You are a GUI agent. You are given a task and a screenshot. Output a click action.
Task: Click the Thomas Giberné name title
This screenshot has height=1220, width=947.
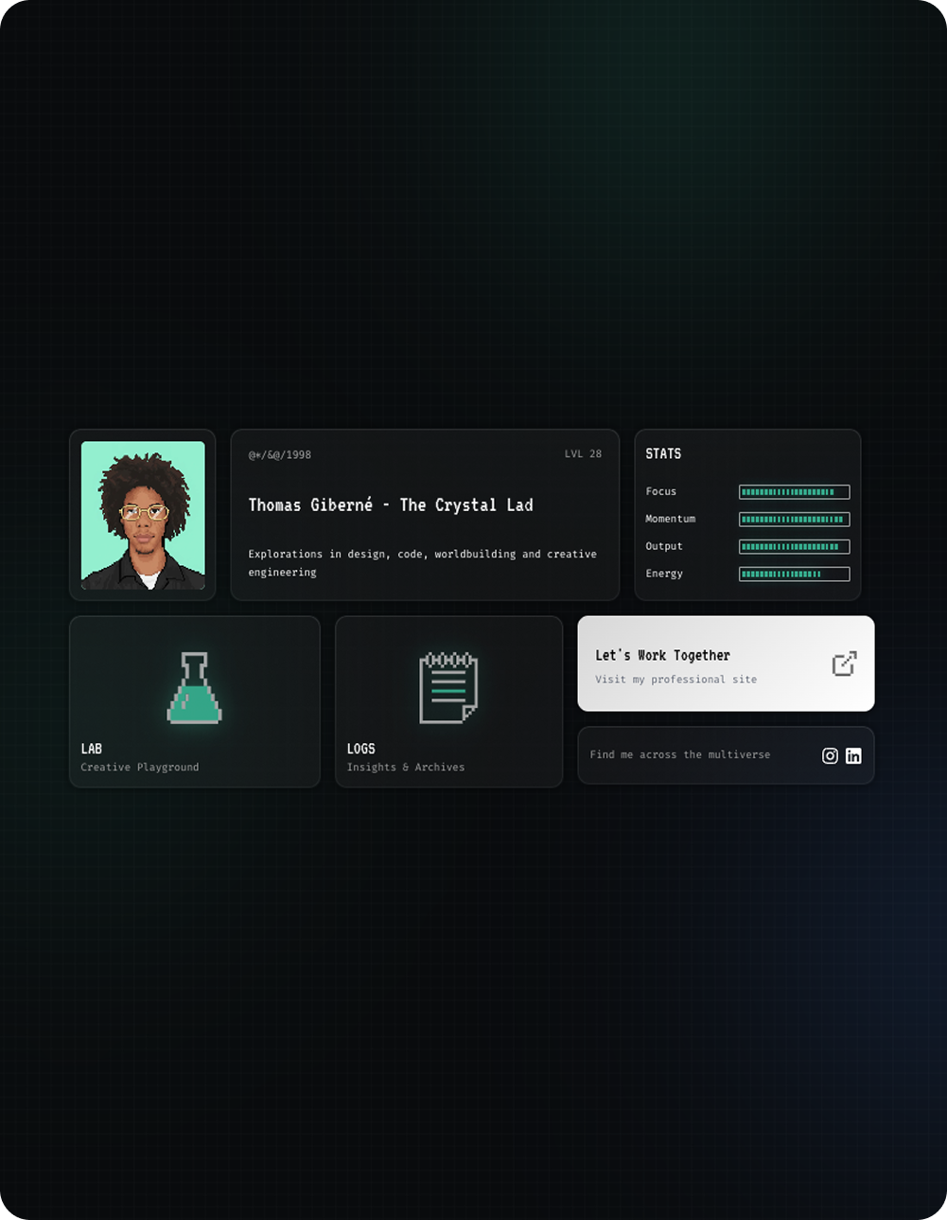pos(391,504)
